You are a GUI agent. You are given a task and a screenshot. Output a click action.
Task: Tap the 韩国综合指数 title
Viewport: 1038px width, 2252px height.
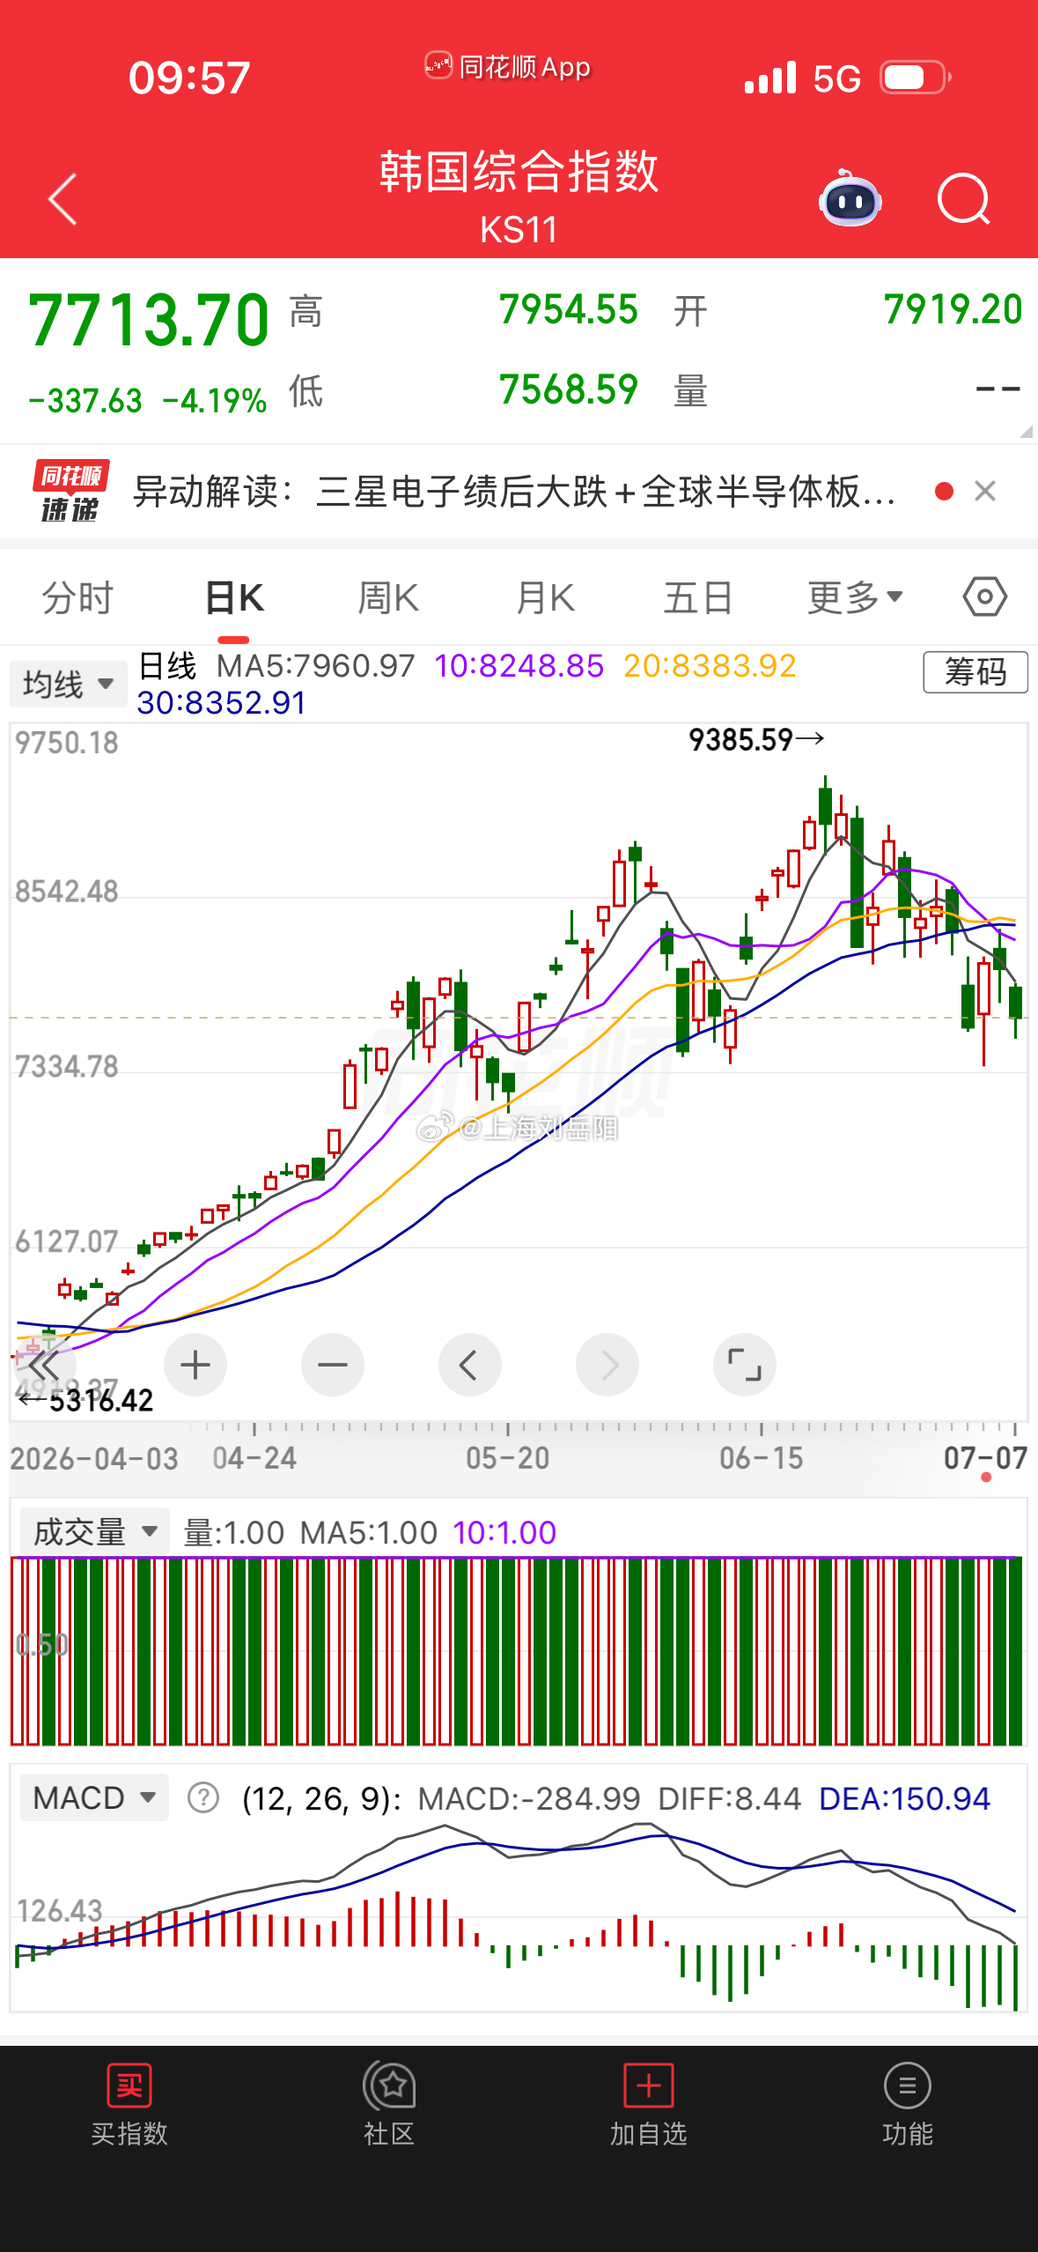[x=519, y=170]
